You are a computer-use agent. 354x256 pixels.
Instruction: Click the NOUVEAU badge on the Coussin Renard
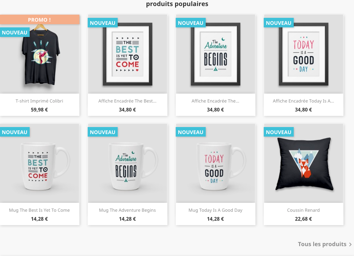(x=279, y=132)
